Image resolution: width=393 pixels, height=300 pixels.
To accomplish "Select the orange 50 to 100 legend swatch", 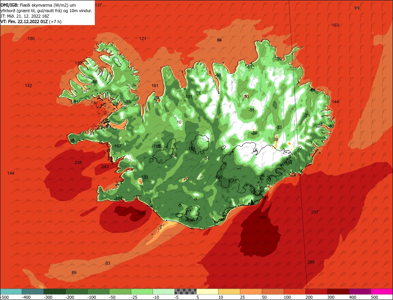I will pyautogui.click(x=273, y=291).
